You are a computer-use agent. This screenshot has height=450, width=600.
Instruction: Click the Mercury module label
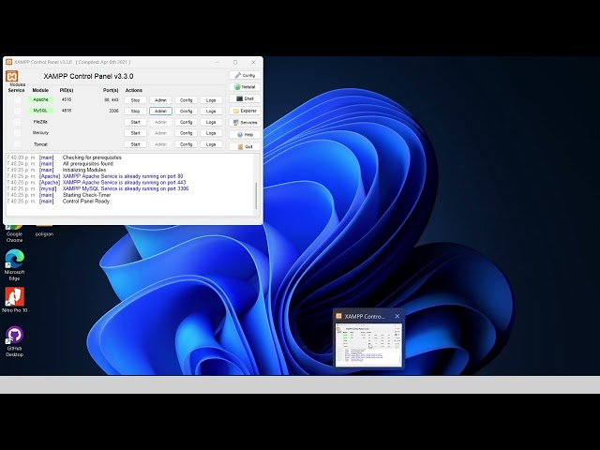[x=40, y=133]
